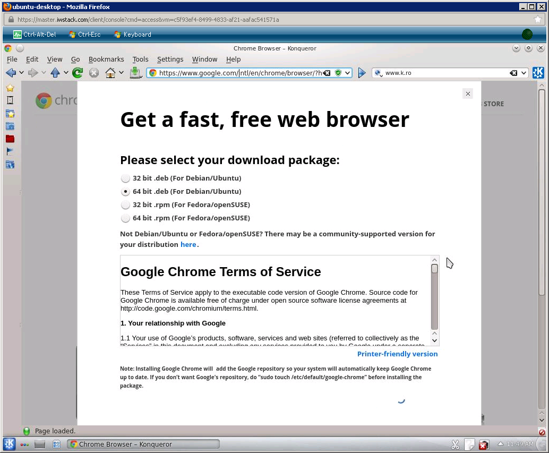Open the search engine field dropdown
The width and height of the screenshot is (549, 453).
coord(524,73)
